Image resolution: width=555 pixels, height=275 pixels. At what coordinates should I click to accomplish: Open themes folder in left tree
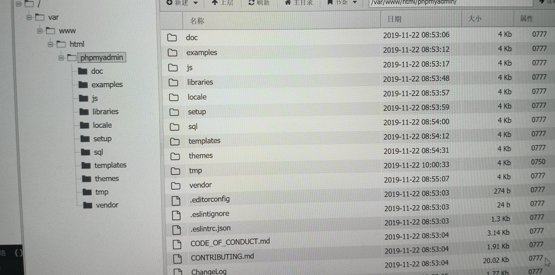pos(107,178)
